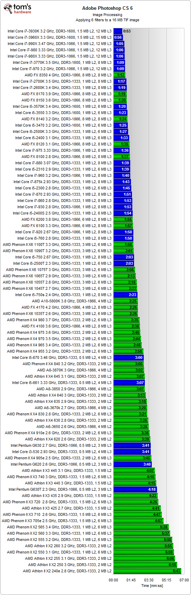Click the 1:12 green bar

[x=119, y=75]
